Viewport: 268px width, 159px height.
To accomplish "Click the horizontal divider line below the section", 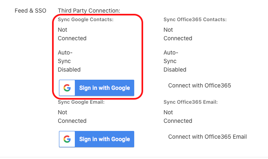I will coord(134,157).
